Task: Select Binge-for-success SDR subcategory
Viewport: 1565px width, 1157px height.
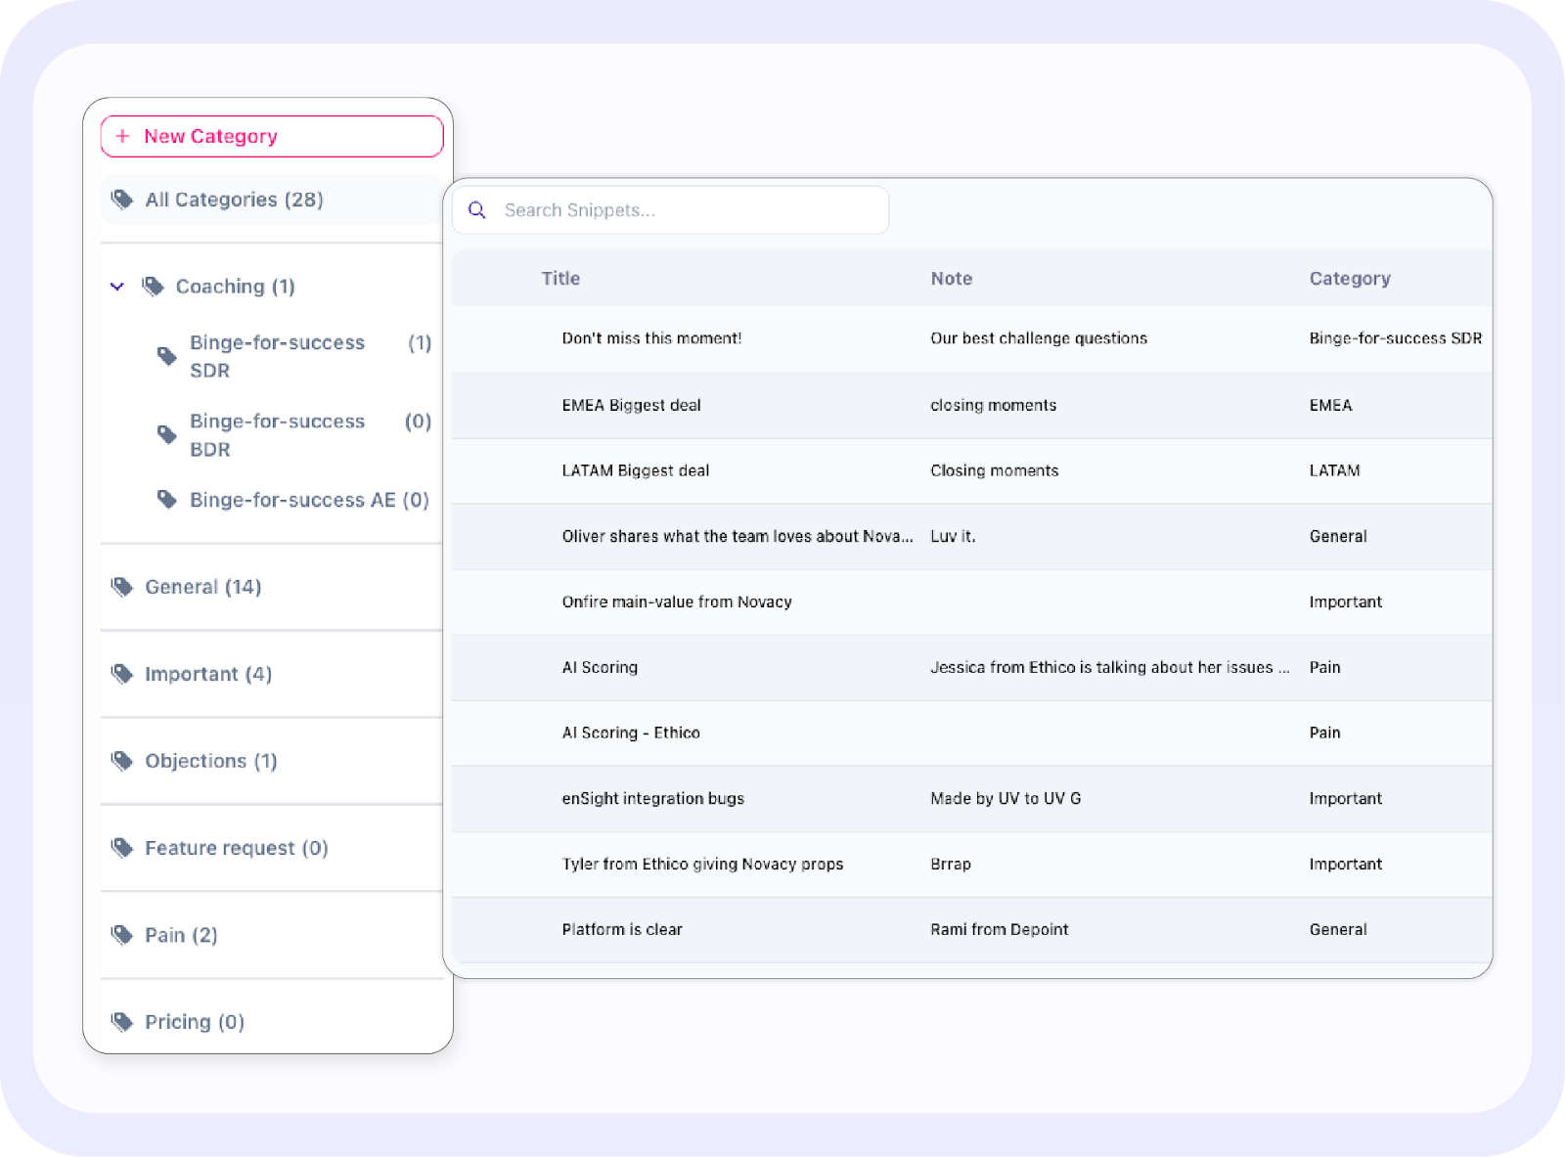Action: click(277, 356)
